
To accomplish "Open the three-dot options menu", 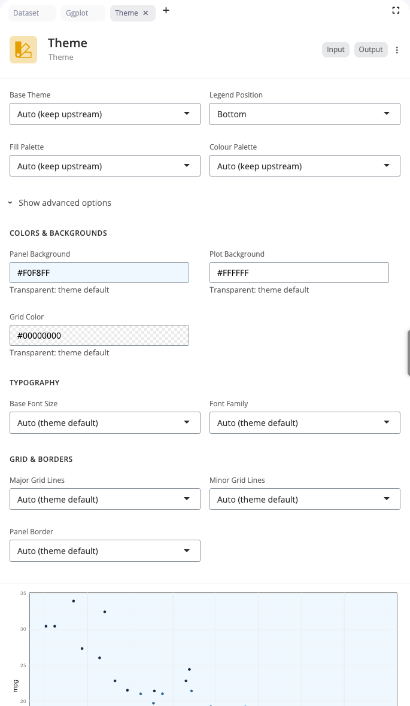I will click(397, 50).
